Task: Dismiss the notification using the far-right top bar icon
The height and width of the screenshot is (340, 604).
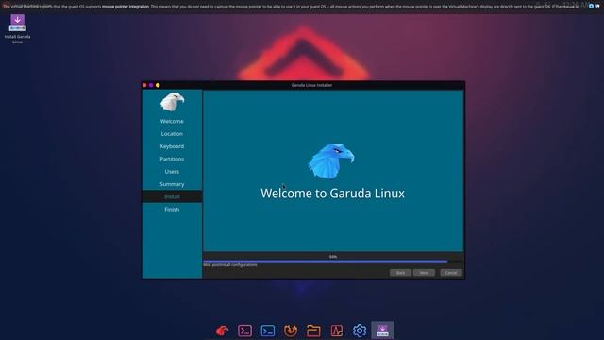Action: pyautogui.click(x=597, y=6)
